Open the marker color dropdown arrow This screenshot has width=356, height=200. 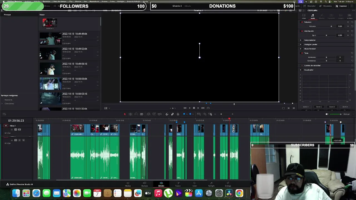tap(193, 114)
